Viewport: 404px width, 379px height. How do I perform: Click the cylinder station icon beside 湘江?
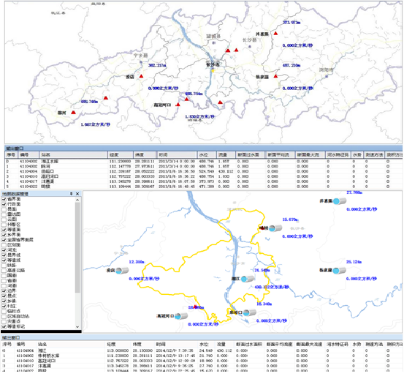(x=247, y=279)
